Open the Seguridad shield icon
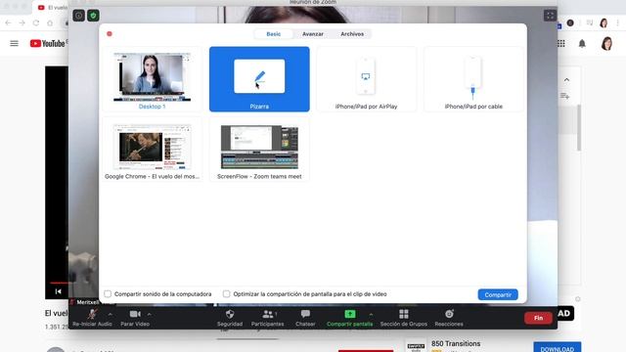 tap(230, 314)
